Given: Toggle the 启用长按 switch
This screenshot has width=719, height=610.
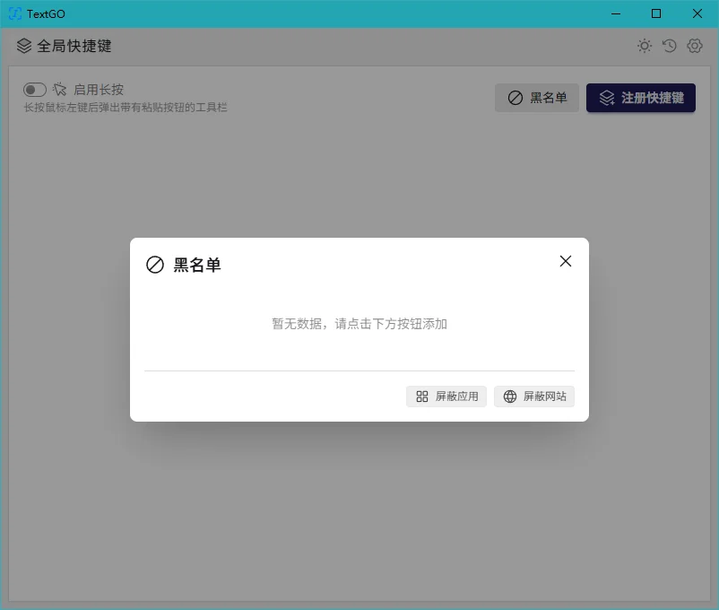Looking at the screenshot, I should click(x=35, y=90).
